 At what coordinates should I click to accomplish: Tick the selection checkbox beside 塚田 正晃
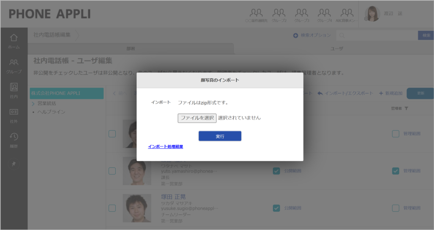pos(112,208)
